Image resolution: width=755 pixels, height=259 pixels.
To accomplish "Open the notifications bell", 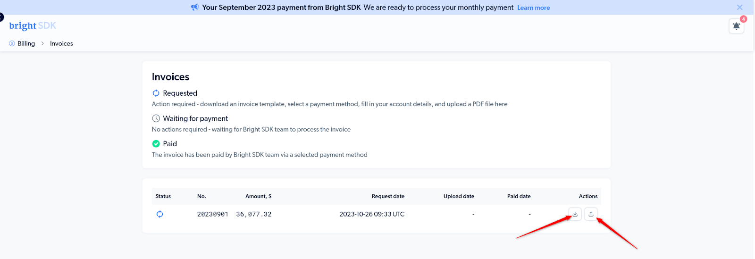I will (x=736, y=26).
